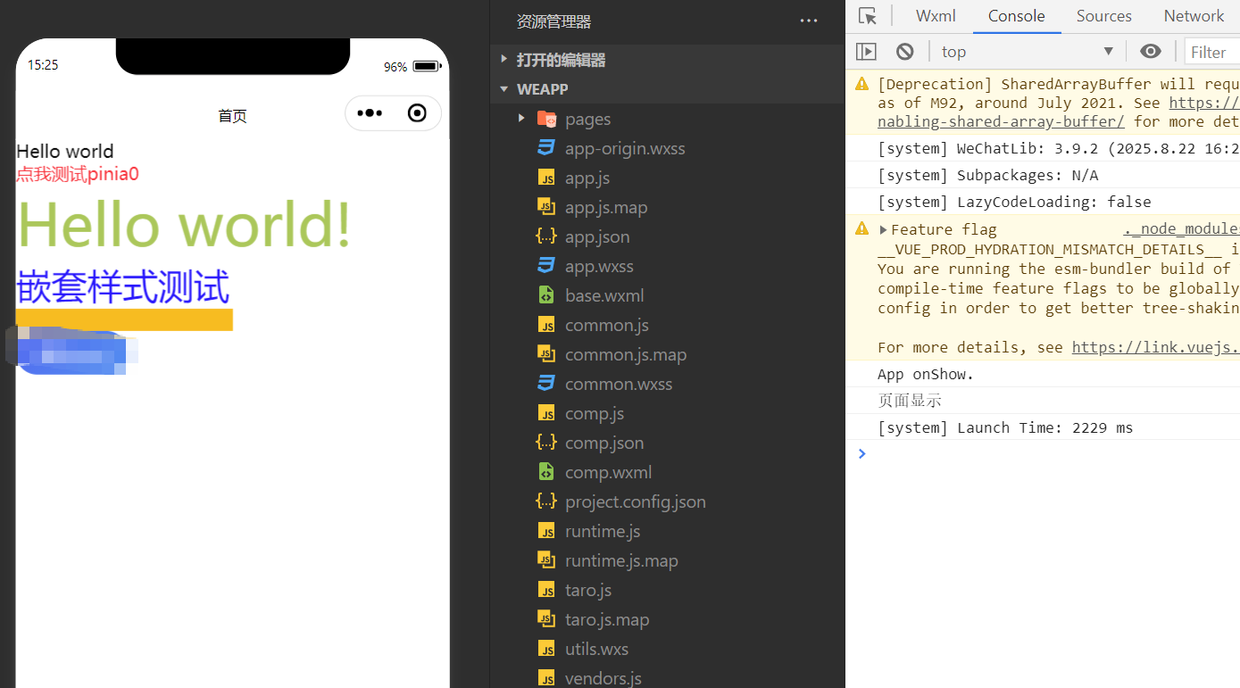Click the common.wxss CSS icon
Screen dimensions: 1240x688
[x=546, y=384]
